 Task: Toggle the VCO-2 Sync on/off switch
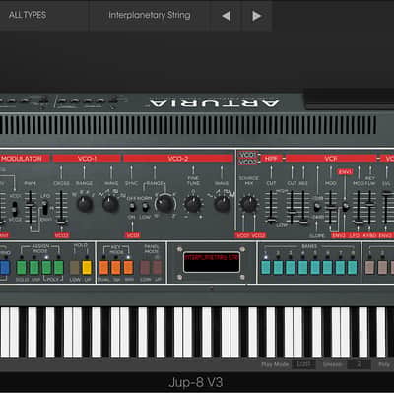tap(132, 207)
